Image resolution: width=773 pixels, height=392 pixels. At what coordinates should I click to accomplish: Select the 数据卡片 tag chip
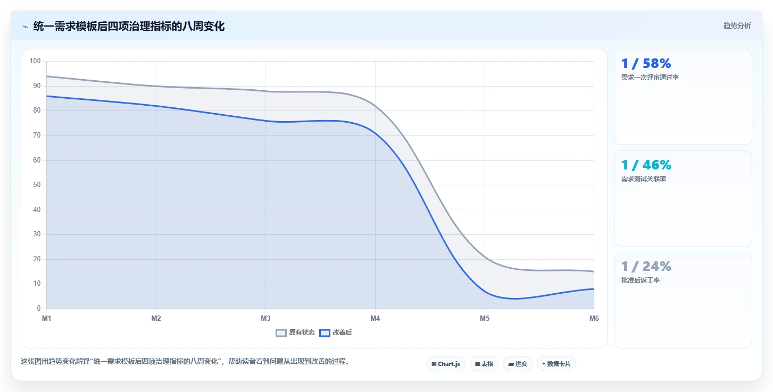point(556,364)
